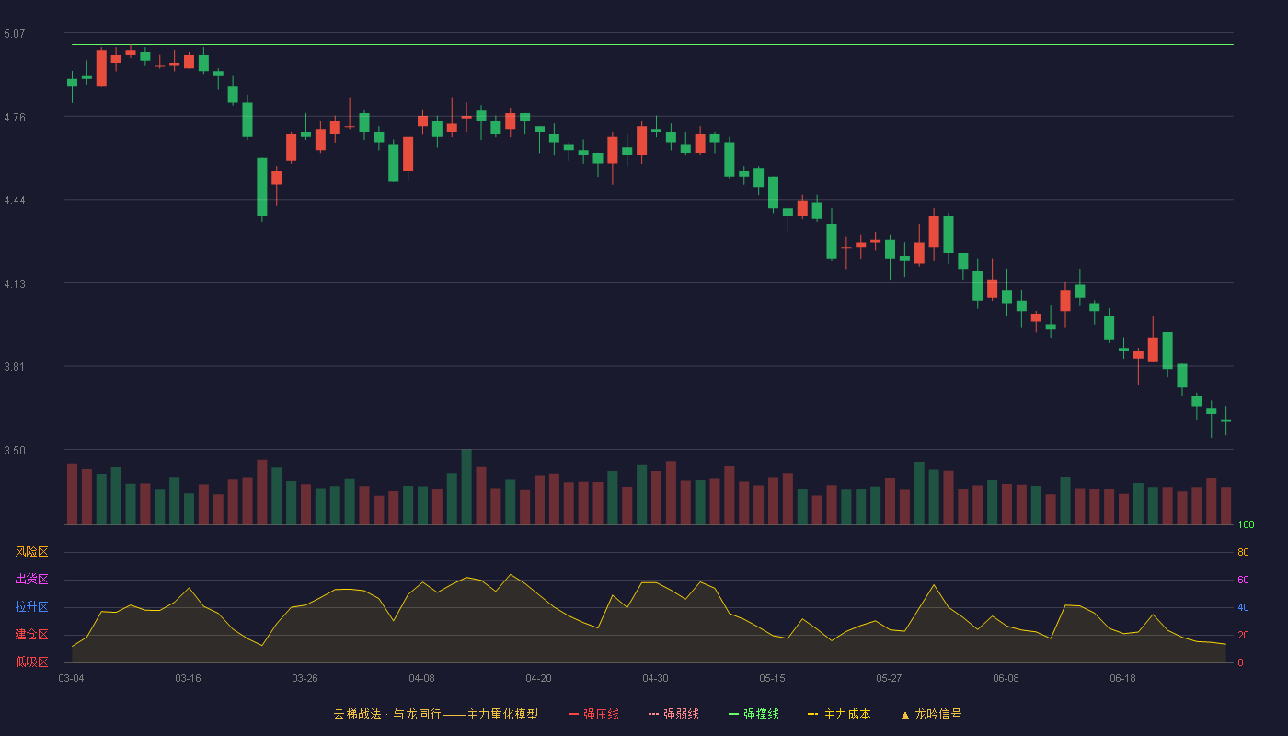The image size is (1288, 736).
Task: Pick the 06-08 date label
Action: [x=1006, y=678]
